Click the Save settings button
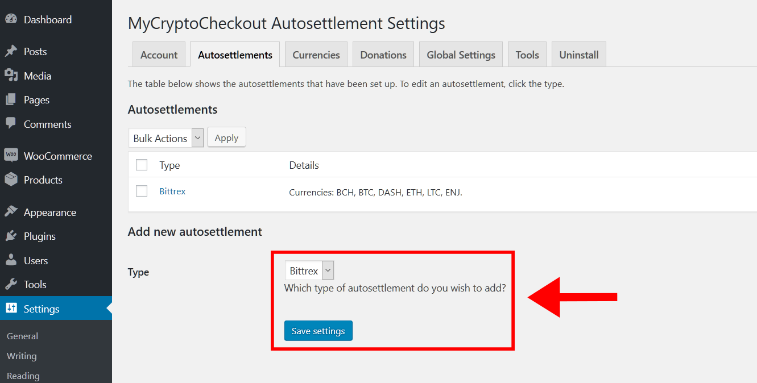This screenshot has height=383, width=757. coord(318,331)
